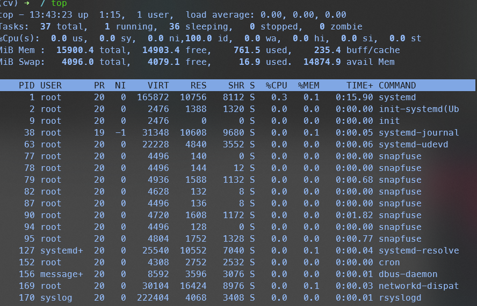Click '14874.9 avail Mem' value

pos(349,62)
